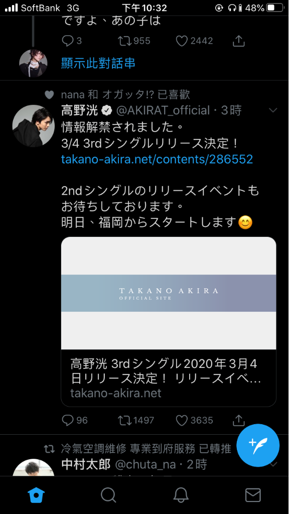Viewport: 289px width, 514px height.
Task: Retweet 高野洸's tweet with 1497 retweets
Action: click(135, 420)
